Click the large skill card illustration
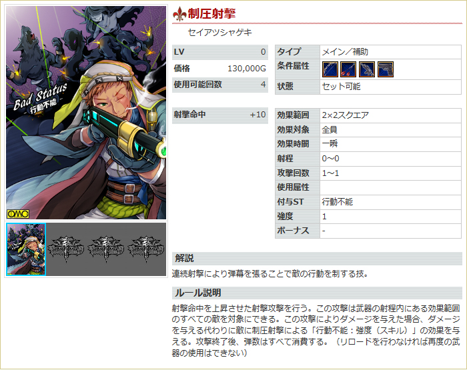 point(86,113)
